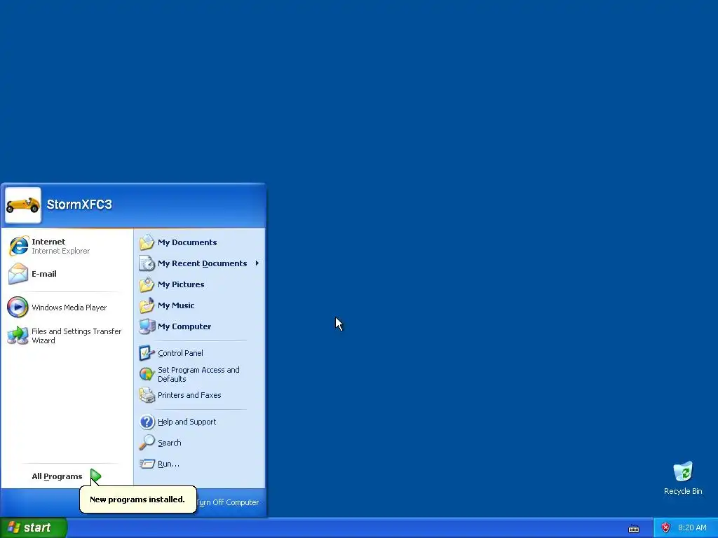The image size is (718, 538).
Task: Click the Help and Support question-mark icon
Action: [x=147, y=422]
